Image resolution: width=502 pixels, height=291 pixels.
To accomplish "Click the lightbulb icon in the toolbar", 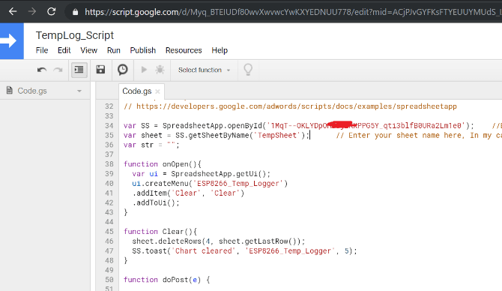I will [248, 70].
